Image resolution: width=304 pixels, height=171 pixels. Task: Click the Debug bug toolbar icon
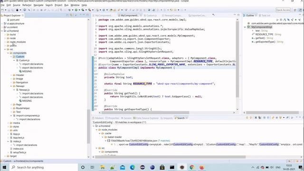pyautogui.click(x=69, y=10)
